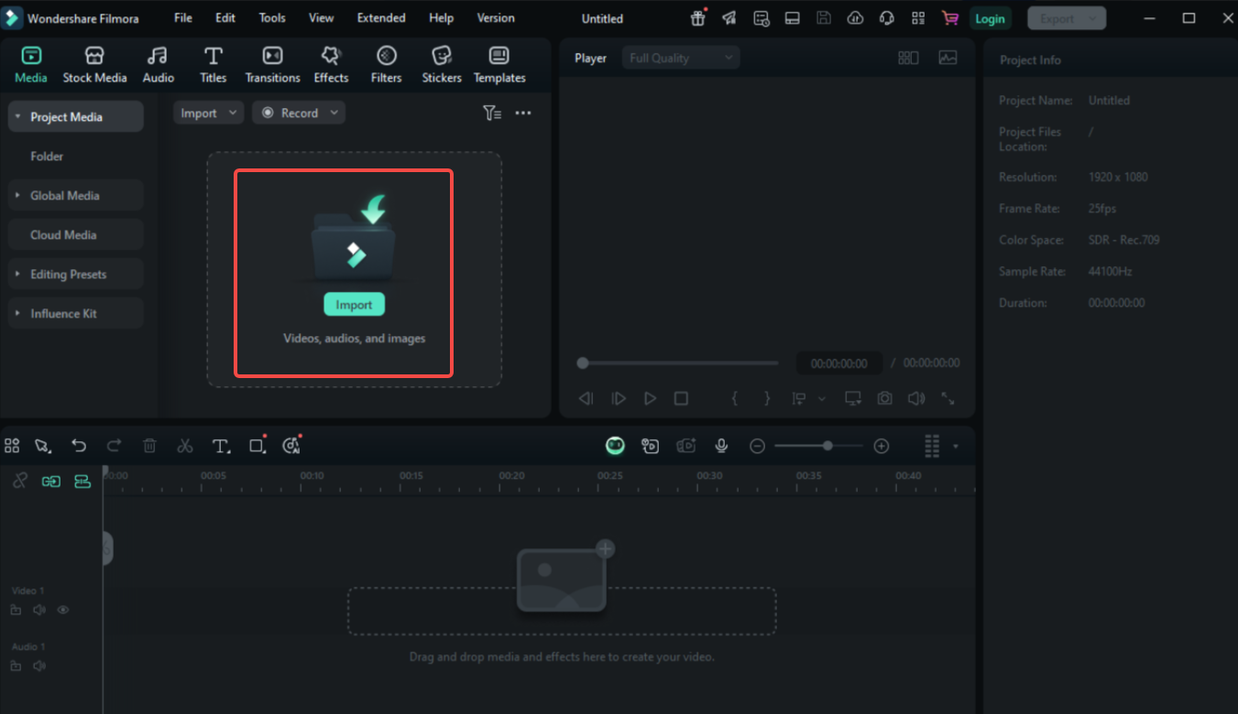The height and width of the screenshot is (714, 1238).
Task: Open the voiceover microphone tool
Action: [721, 446]
